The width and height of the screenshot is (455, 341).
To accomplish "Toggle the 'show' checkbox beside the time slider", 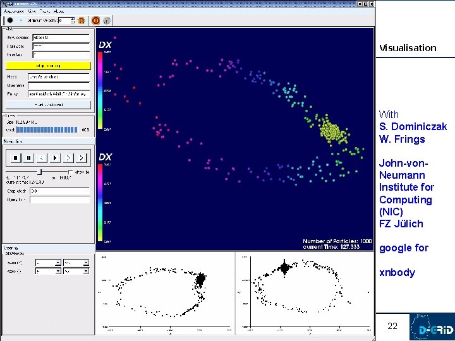I will point(70,172).
